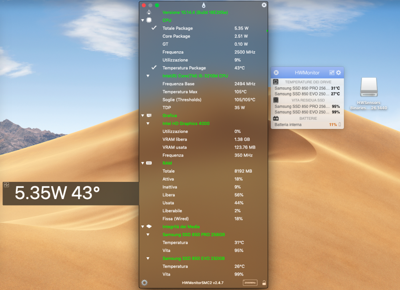Select the RAM Inattiva row
Image resolution: width=400 pixels, height=290 pixels.
[203, 187]
